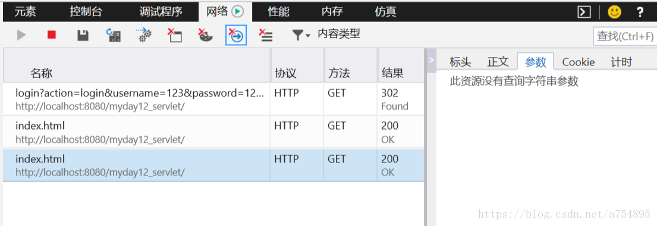The width and height of the screenshot is (657, 226).
Task: Open help question mark icon
Action: pyautogui.click(x=640, y=12)
